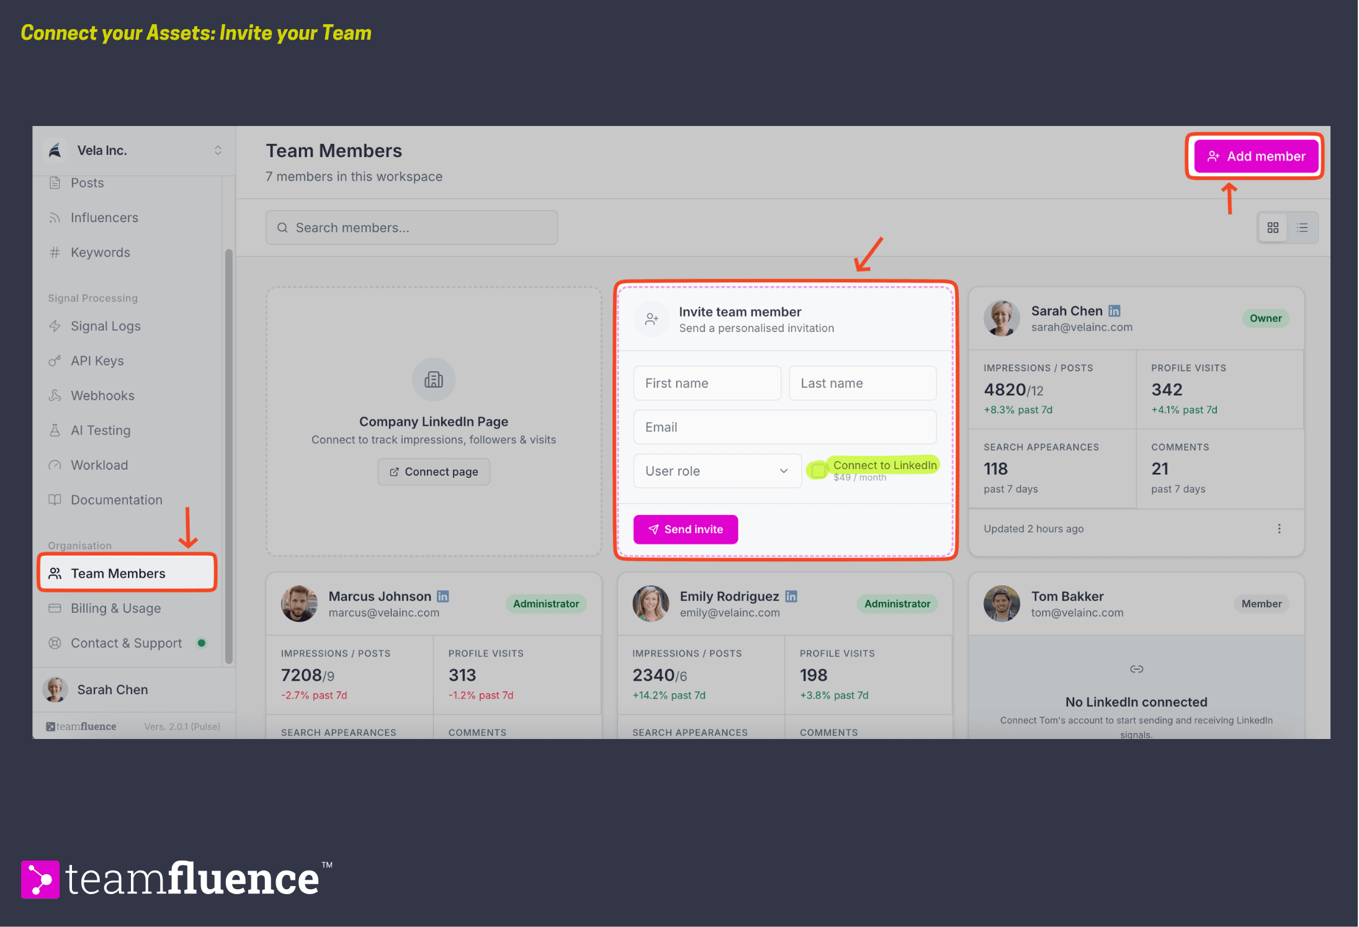Switch to grid view

pyautogui.click(x=1273, y=228)
